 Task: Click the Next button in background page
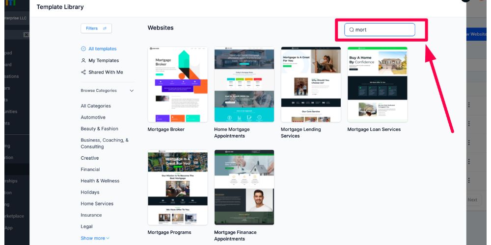(472, 200)
